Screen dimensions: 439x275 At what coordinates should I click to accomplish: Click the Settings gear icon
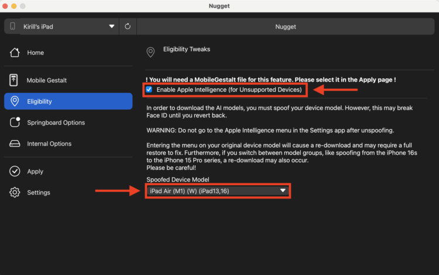click(15, 192)
